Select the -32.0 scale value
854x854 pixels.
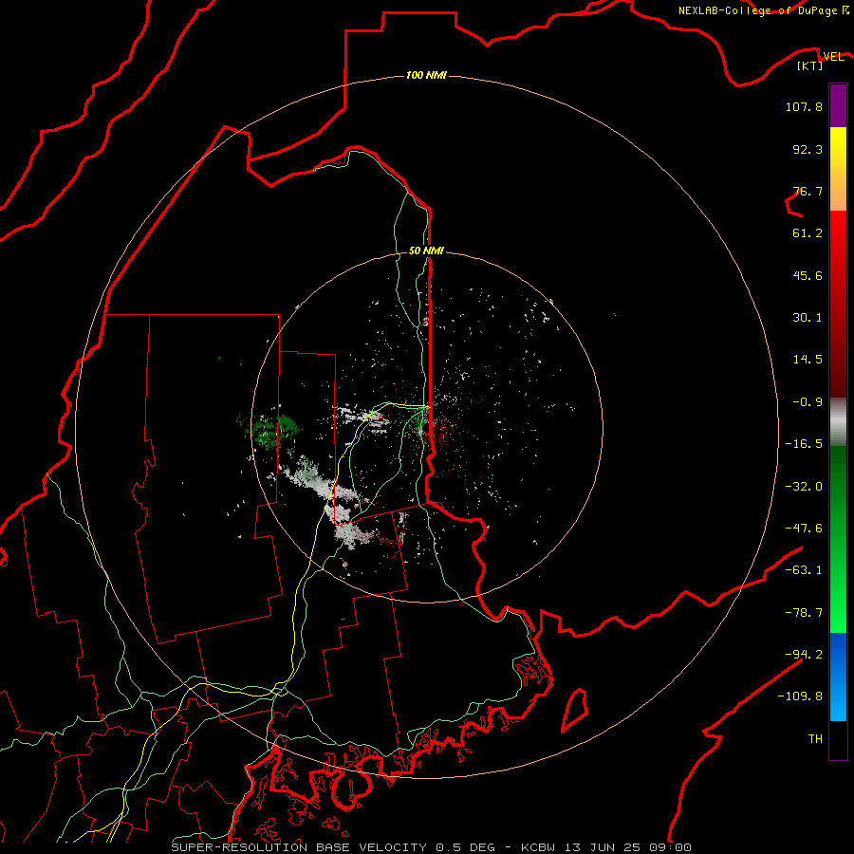coord(804,487)
